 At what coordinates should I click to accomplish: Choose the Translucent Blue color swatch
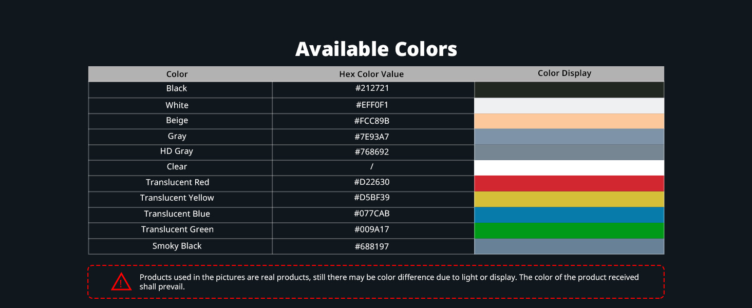pyautogui.click(x=569, y=215)
